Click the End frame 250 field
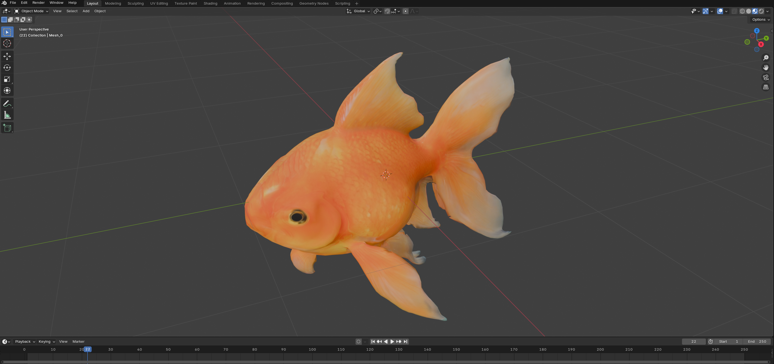 [x=757, y=341]
